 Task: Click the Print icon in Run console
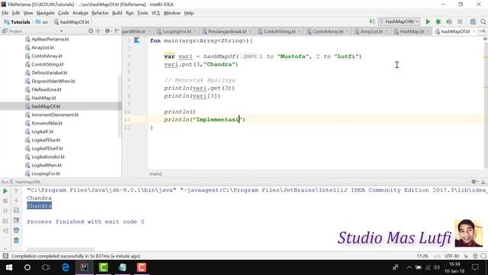pos(16,231)
